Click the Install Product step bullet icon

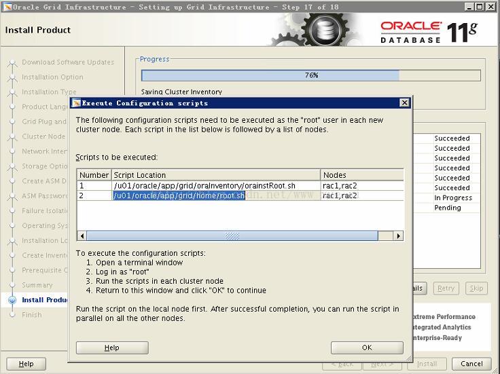click(12, 300)
